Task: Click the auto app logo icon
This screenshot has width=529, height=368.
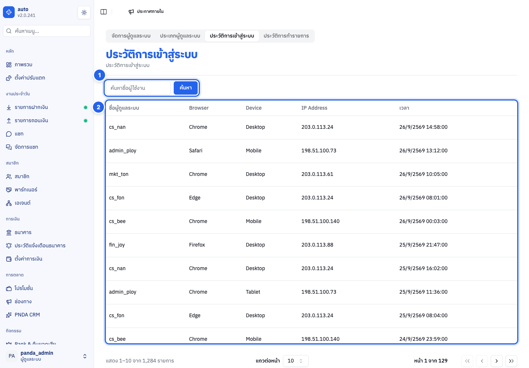Action: tap(9, 12)
